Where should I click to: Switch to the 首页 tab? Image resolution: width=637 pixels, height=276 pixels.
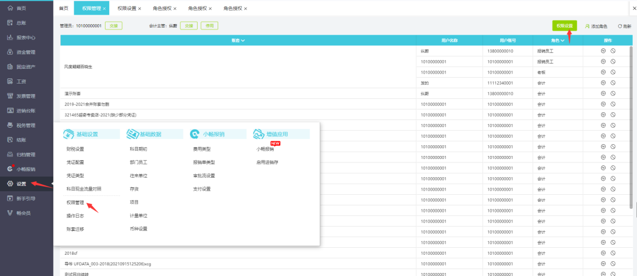tap(64, 8)
